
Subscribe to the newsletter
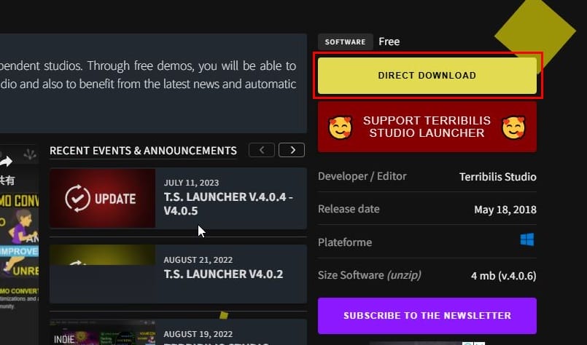[427, 315]
